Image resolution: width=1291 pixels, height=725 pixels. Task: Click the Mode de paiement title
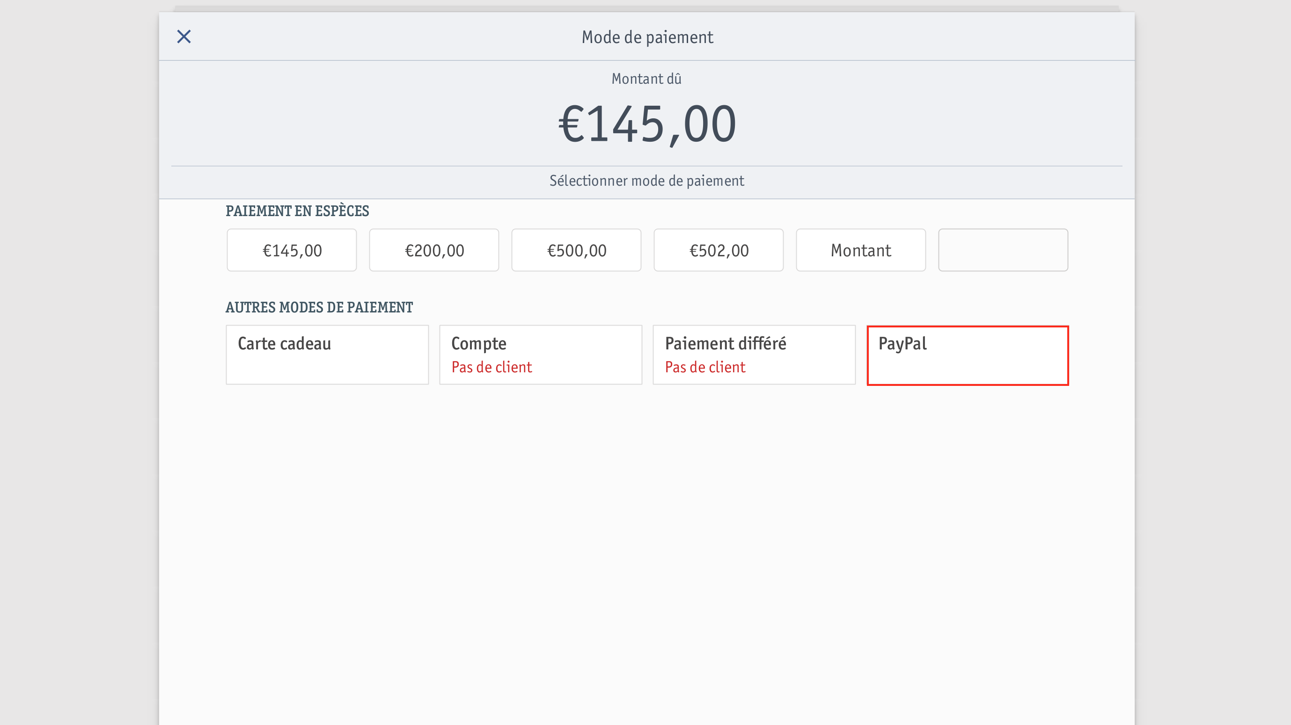tap(647, 37)
